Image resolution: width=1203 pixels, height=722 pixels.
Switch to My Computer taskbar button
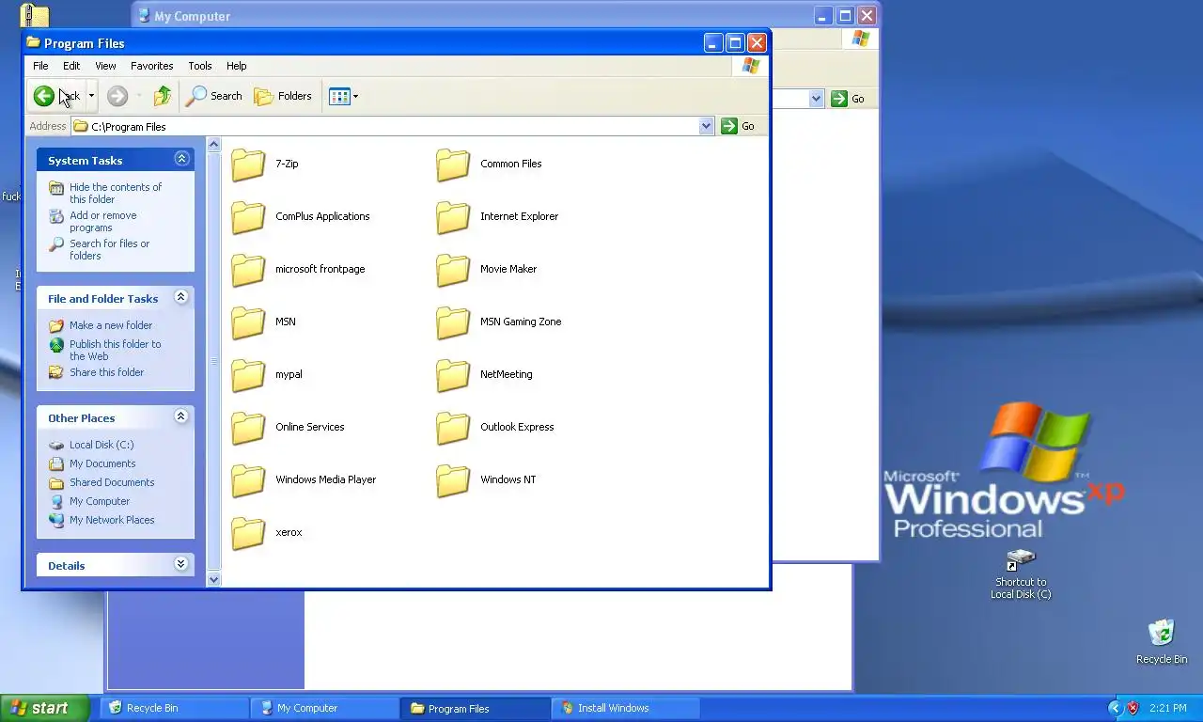point(325,708)
